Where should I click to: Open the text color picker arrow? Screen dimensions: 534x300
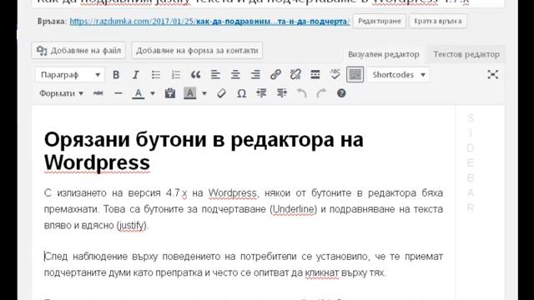point(152,93)
